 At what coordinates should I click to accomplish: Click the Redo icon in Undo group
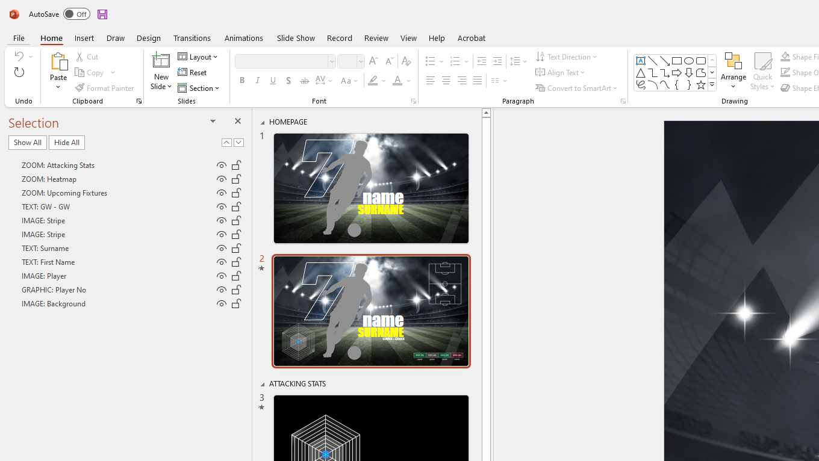pos(19,73)
